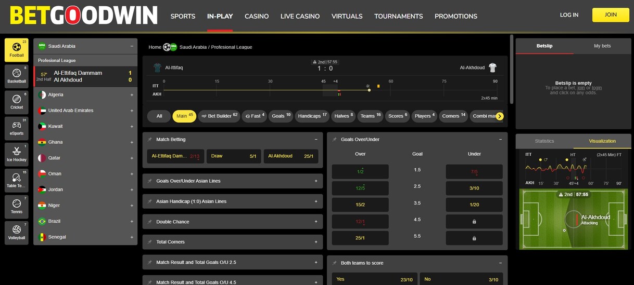Click the login link in the betslip

pyautogui.click(x=597, y=88)
